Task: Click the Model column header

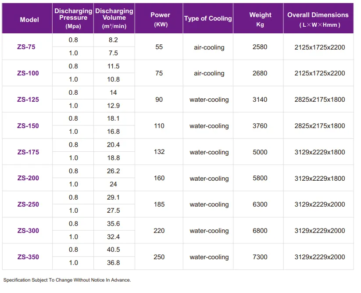Action: pos(29,20)
